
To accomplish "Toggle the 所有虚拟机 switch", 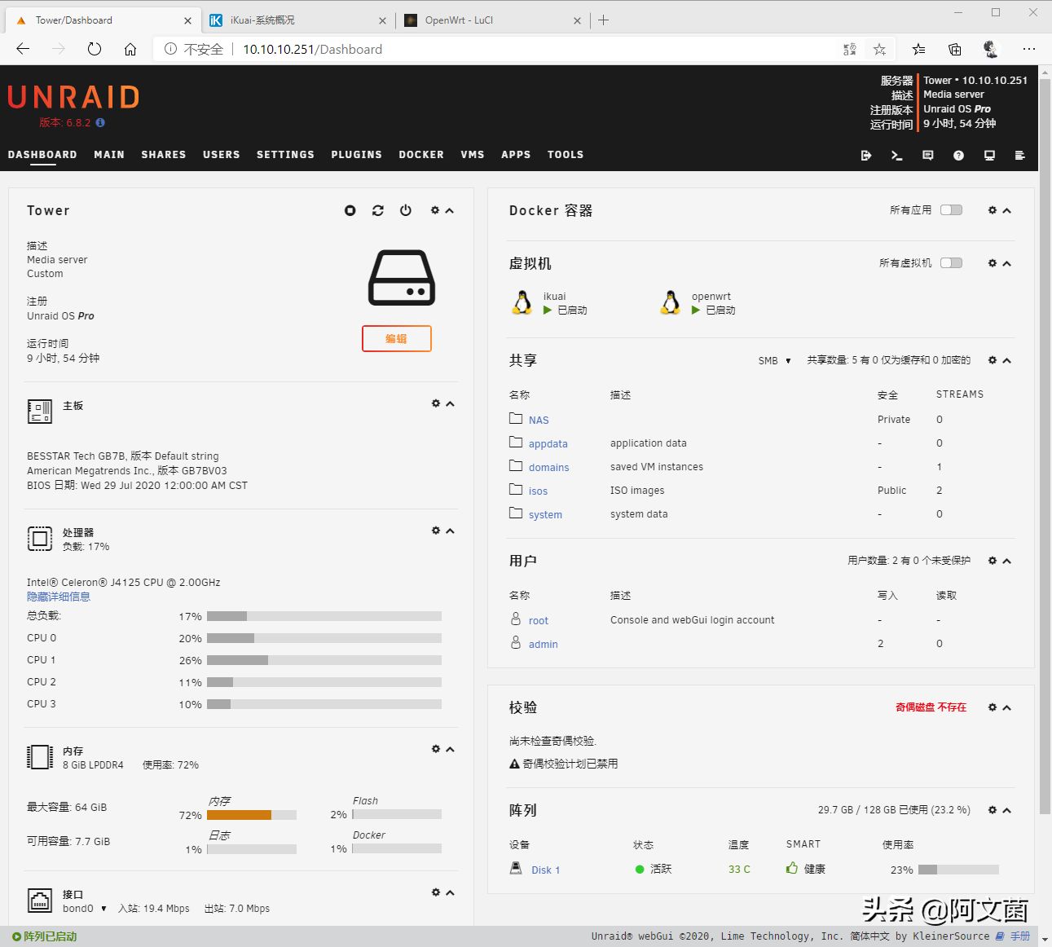I will (952, 263).
